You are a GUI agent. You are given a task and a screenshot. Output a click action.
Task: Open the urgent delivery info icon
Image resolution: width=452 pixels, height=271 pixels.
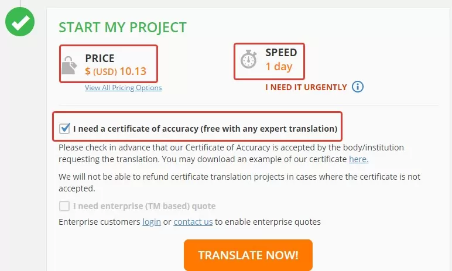click(358, 87)
